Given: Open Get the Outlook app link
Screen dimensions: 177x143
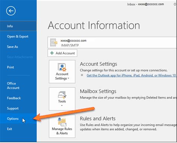Looking at the screenshot, I should pyautogui.click(x=131, y=75).
